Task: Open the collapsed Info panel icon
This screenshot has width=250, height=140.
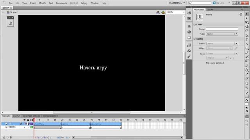Action: 189,32
